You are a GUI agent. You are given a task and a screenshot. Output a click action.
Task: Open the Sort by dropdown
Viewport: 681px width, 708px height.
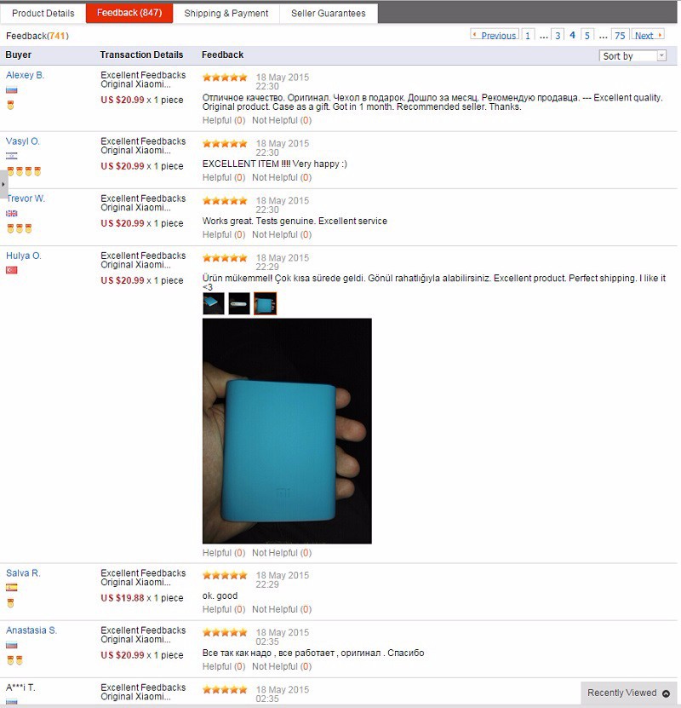(x=632, y=55)
